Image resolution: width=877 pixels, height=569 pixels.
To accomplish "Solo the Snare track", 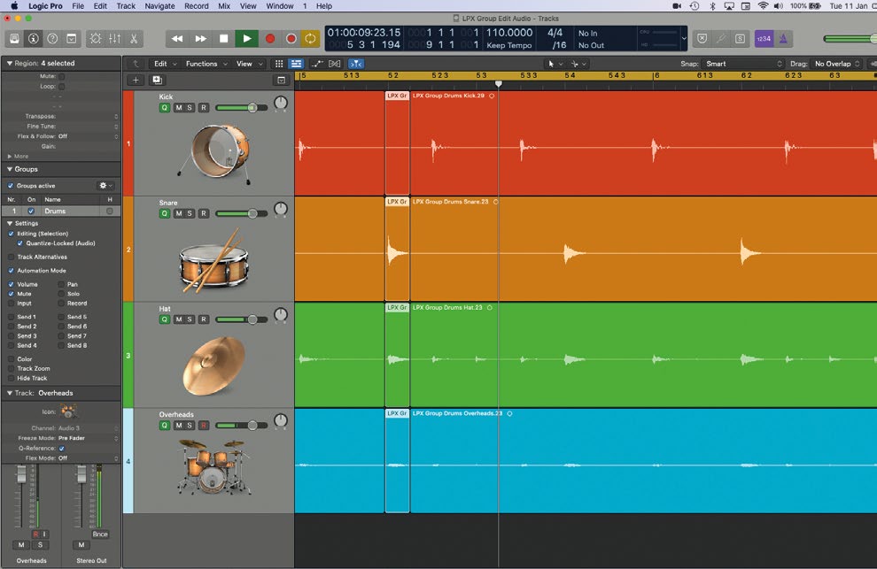I will click(190, 213).
